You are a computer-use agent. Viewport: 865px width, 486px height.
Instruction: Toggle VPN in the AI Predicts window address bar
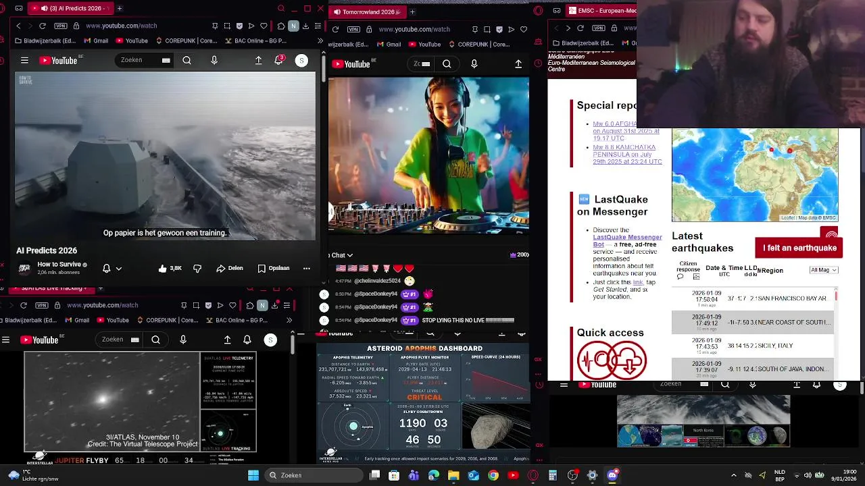coord(59,26)
